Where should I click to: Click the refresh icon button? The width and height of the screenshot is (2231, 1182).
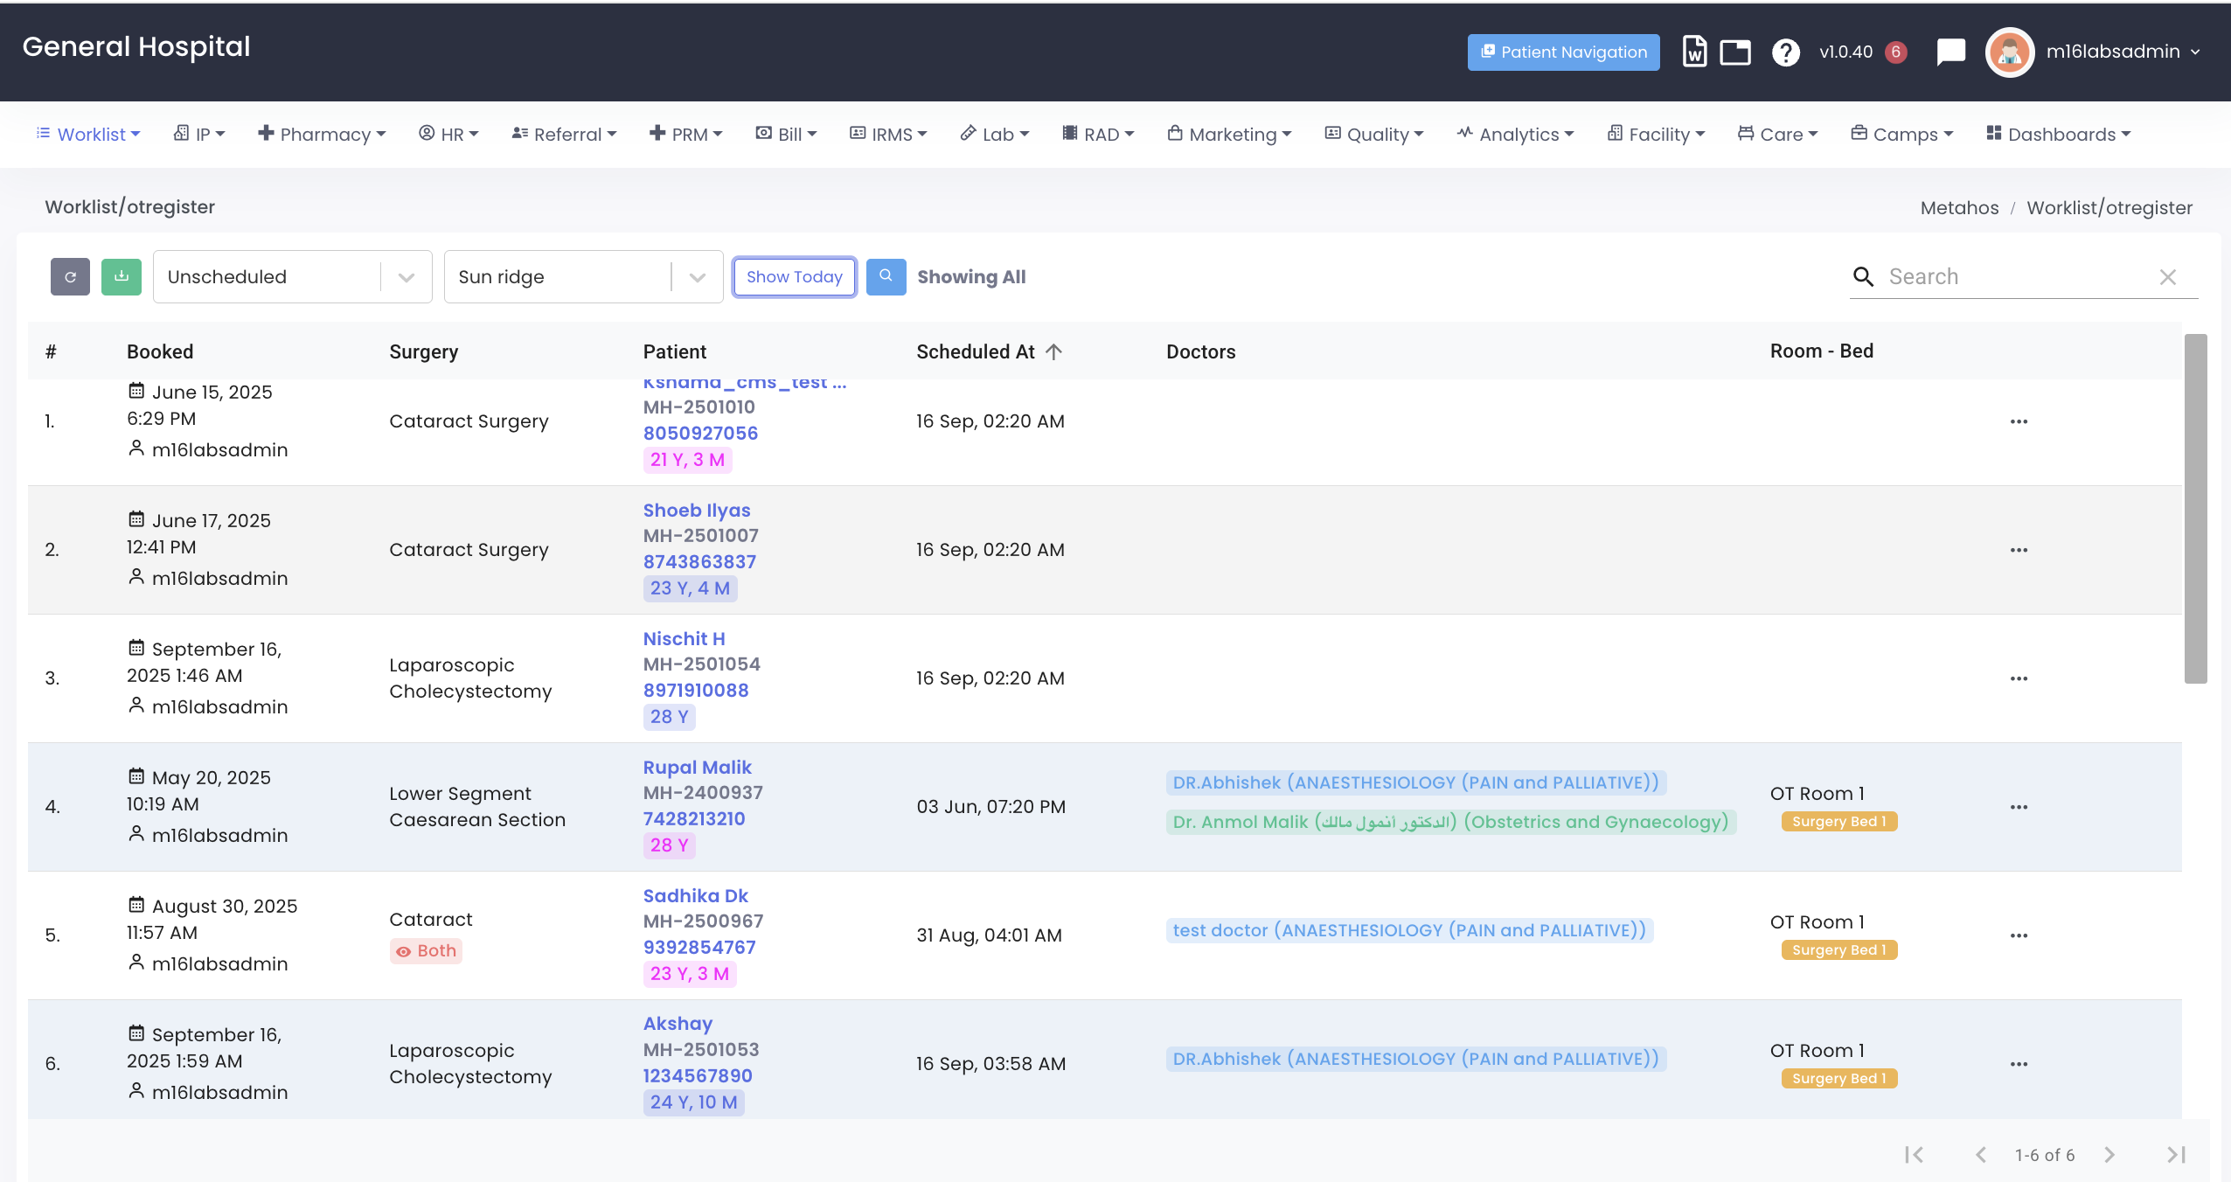tap(70, 277)
